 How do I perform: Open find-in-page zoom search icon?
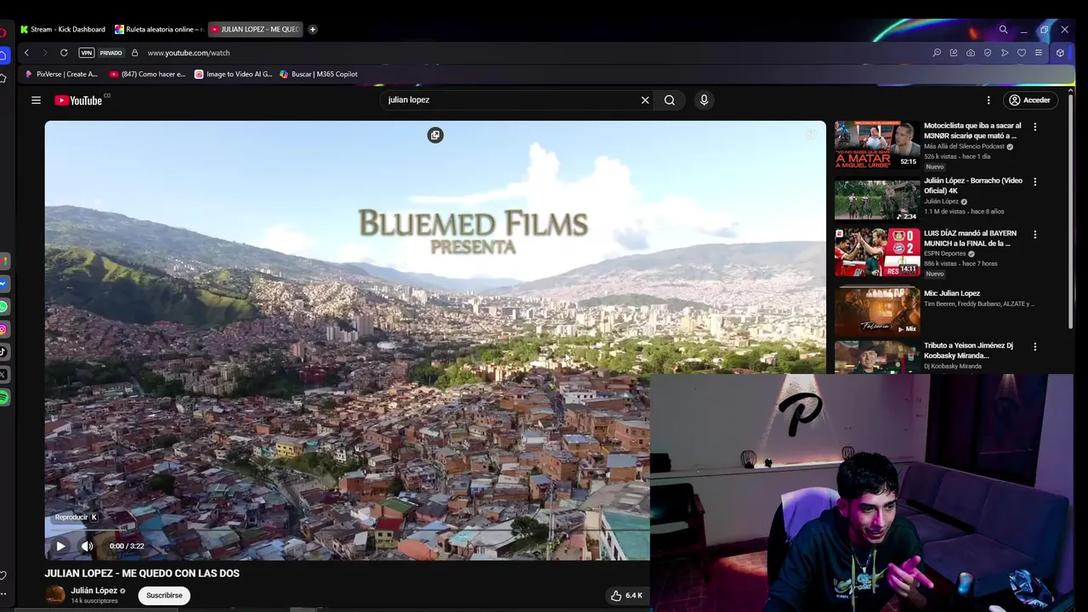pyautogui.click(x=937, y=53)
